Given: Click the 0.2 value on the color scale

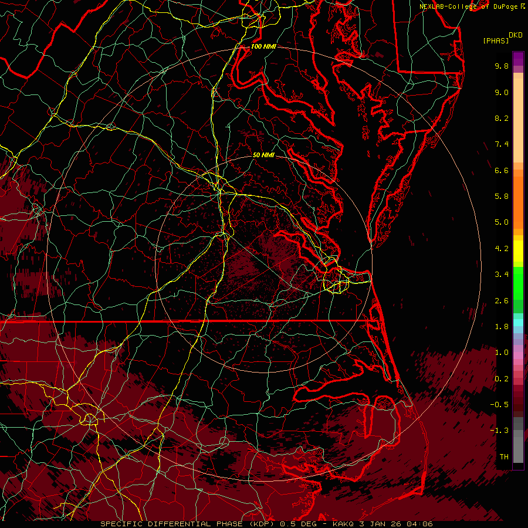Looking at the screenshot, I should pos(502,379).
